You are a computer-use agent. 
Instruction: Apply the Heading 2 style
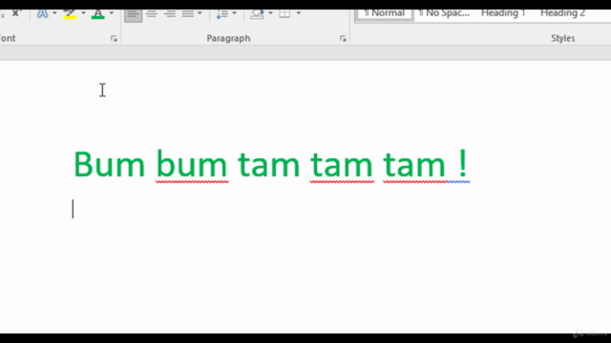point(562,13)
